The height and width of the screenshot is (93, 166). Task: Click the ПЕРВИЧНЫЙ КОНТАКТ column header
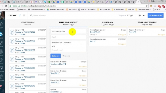click(x=68, y=22)
